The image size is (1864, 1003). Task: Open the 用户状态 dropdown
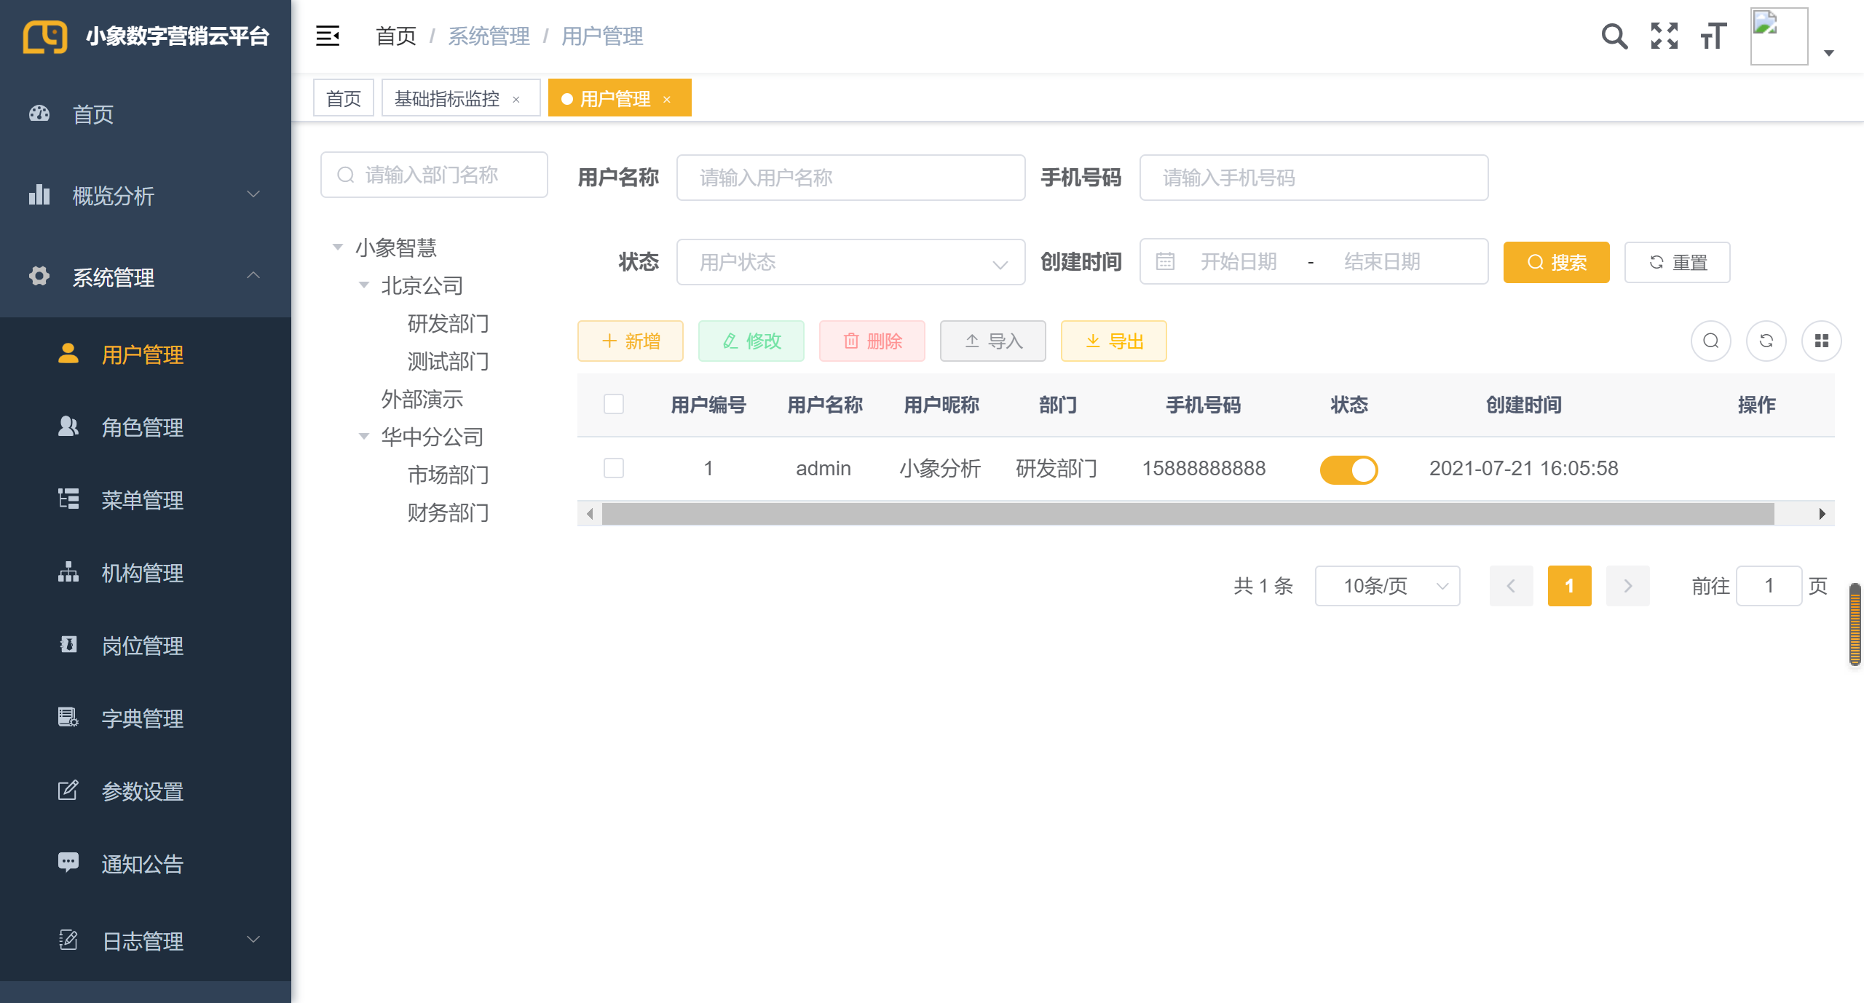[850, 262]
